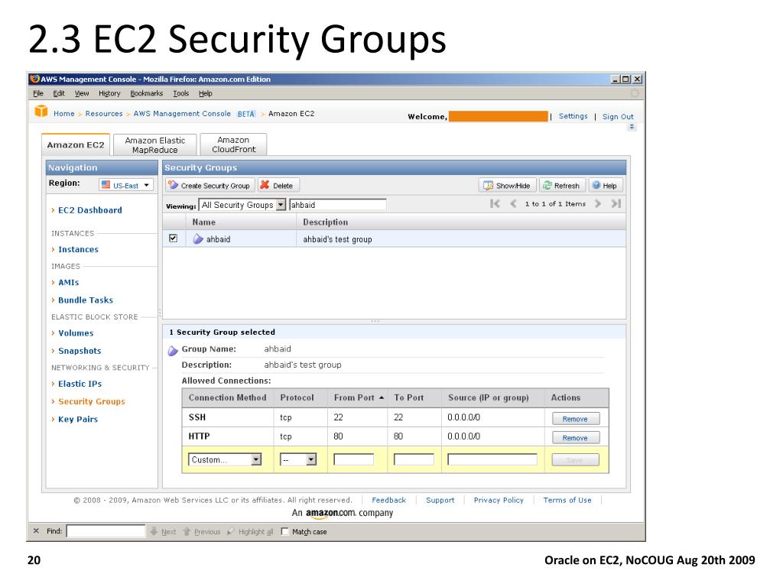
Task: Open the Settings link
Action: click(x=573, y=116)
